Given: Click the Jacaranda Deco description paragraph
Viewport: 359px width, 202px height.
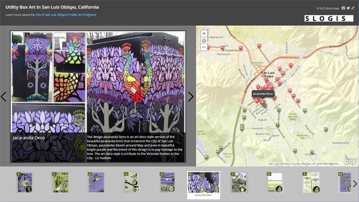Looking at the screenshot, I should click(x=135, y=147).
